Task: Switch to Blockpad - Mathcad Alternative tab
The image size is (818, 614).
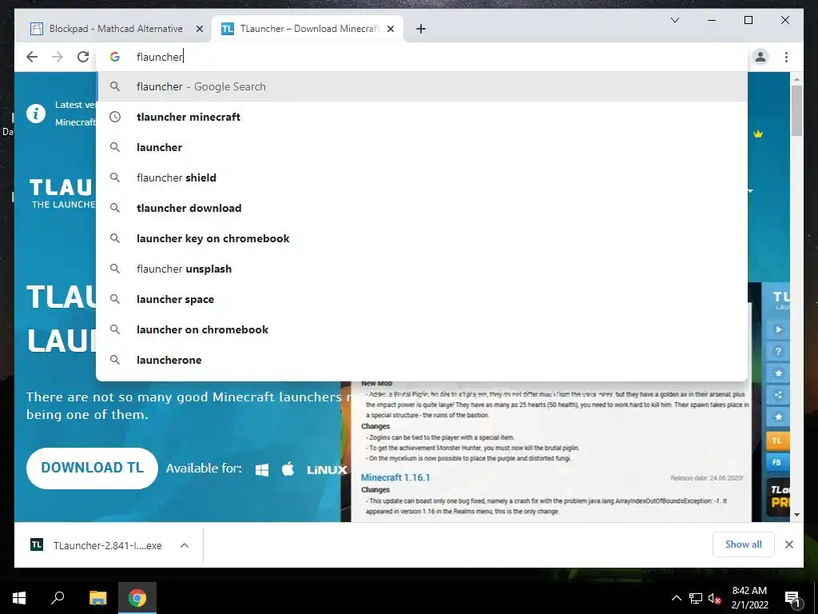Action: (116, 29)
